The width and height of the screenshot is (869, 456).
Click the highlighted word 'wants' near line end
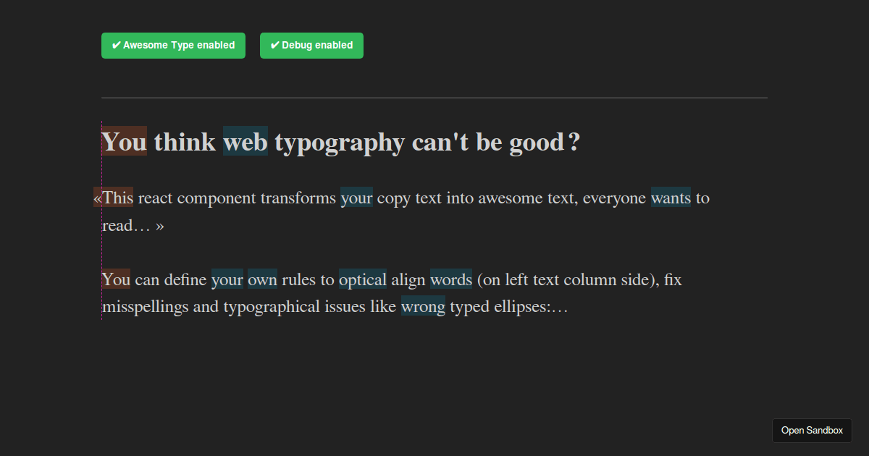671,197
